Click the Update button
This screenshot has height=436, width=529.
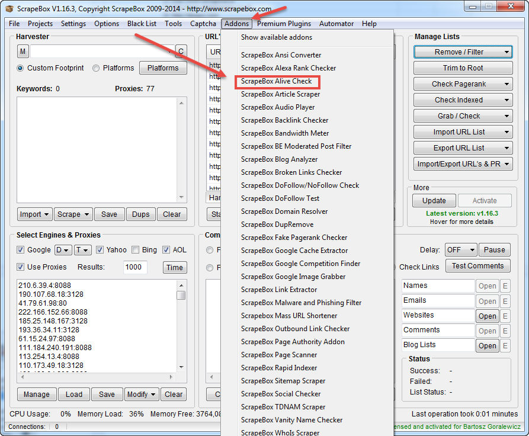click(x=434, y=200)
